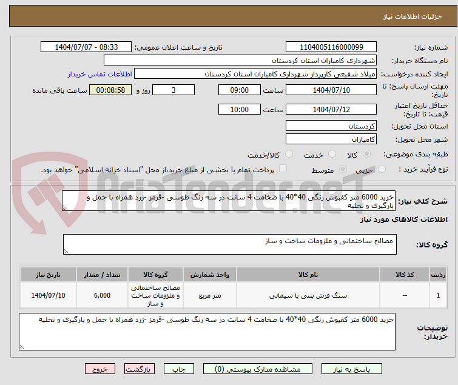The height and width of the screenshot is (385, 458).
Task: Click the اطلاعات کالاهای مورد نیاز section heading
Action: [x=403, y=219]
